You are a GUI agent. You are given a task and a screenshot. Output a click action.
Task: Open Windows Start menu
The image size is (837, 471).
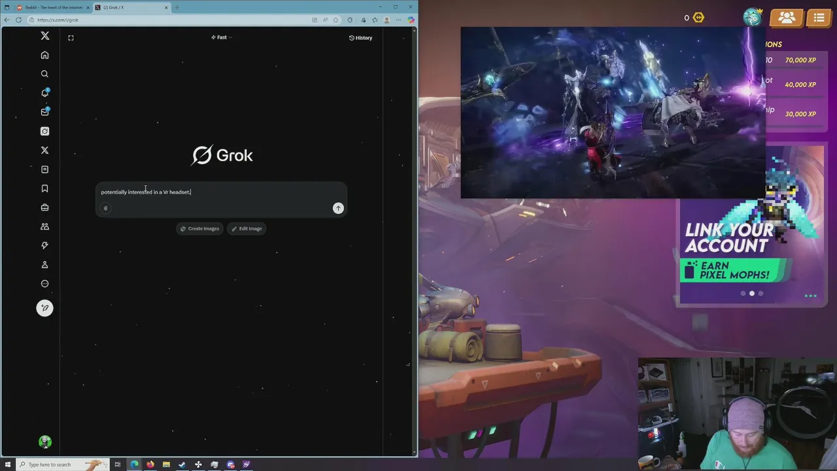[7, 464]
